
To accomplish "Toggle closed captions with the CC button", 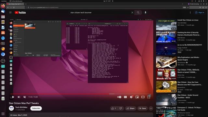I will pyautogui.click(x=125, y=97).
